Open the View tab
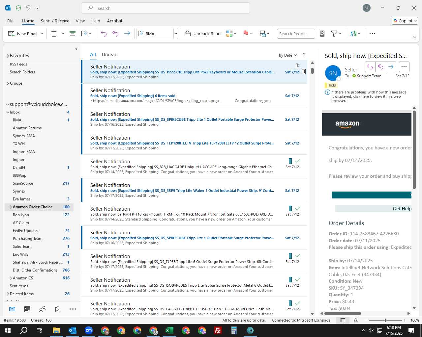Screen dimensions: 422x337 point(80,21)
